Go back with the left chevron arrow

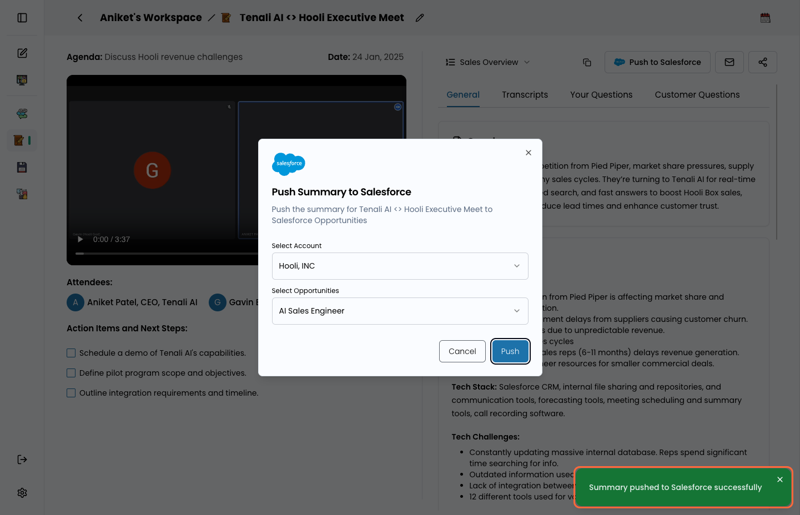click(x=80, y=18)
